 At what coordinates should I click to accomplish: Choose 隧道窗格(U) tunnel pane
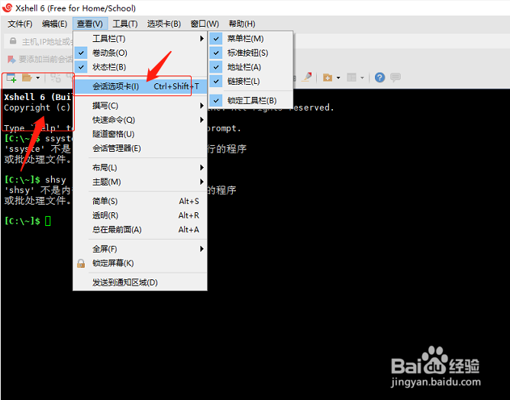[x=140, y=134]
